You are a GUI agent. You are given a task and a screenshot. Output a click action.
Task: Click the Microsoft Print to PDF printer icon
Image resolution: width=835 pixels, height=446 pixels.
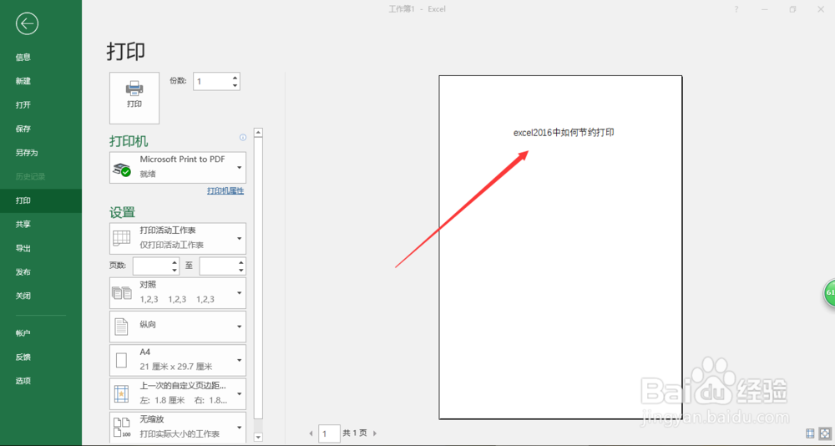click(122, 169)
